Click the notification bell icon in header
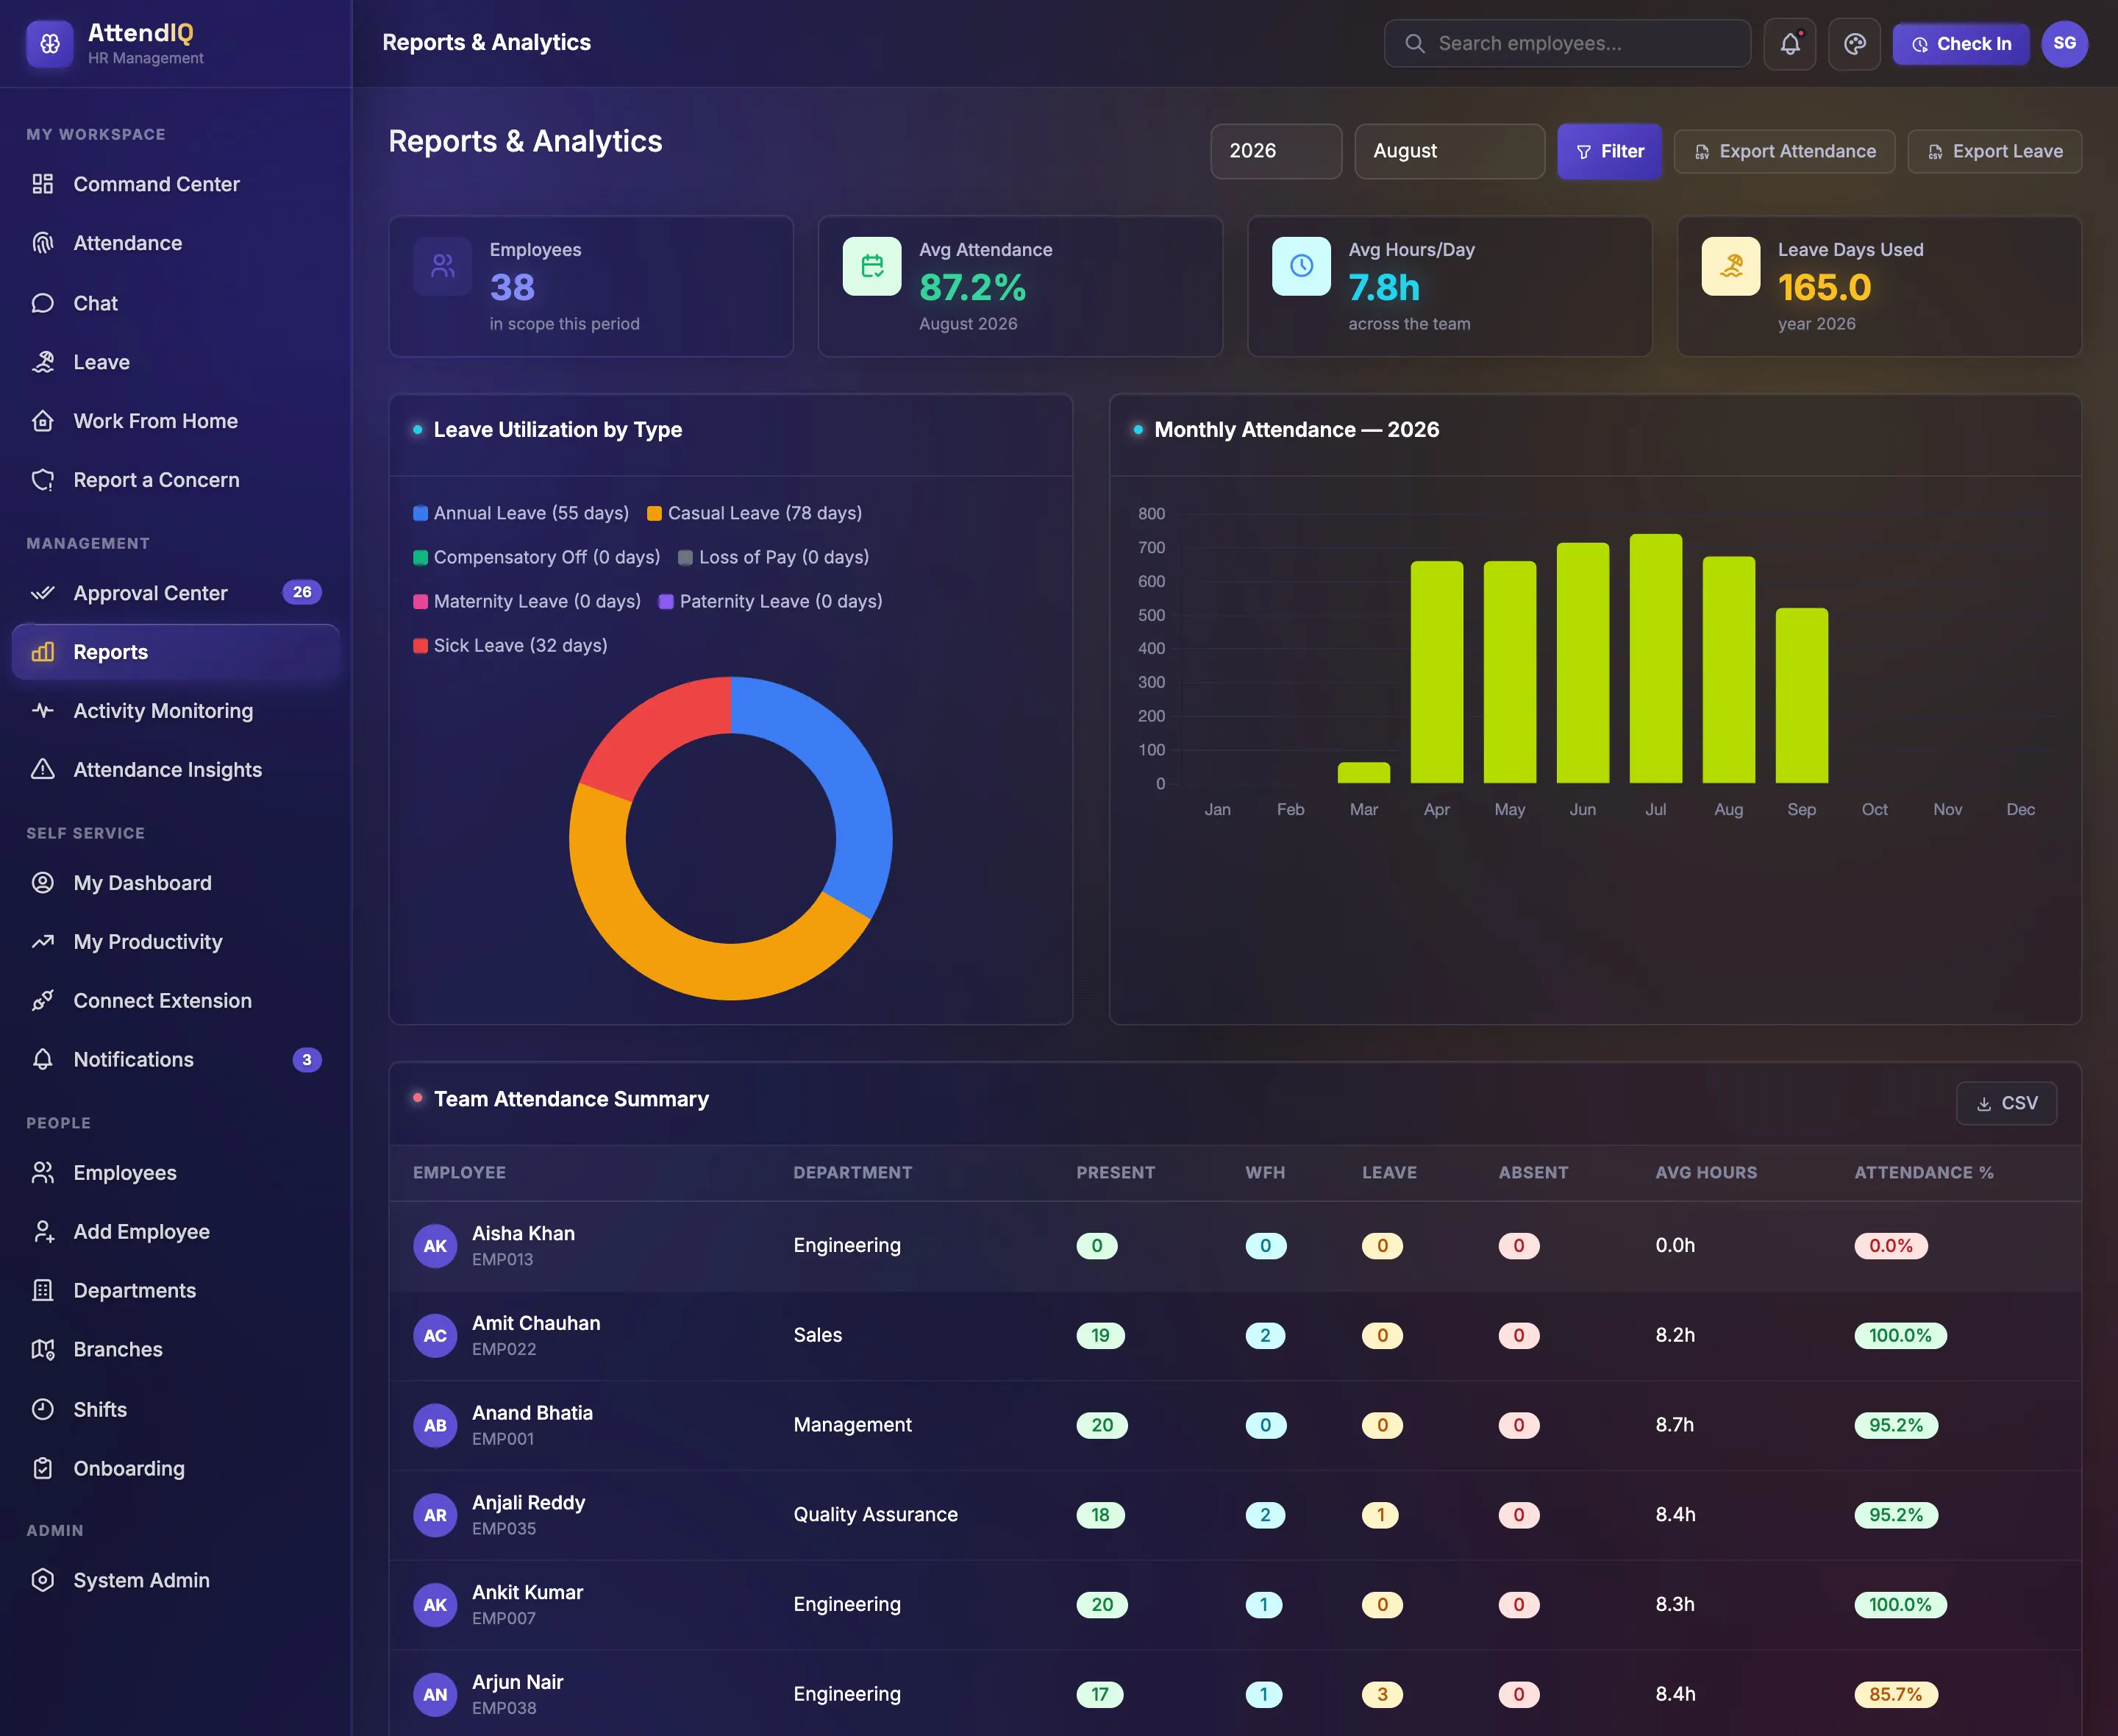Screen dimensions: 2118x1736 point(1789,44)
